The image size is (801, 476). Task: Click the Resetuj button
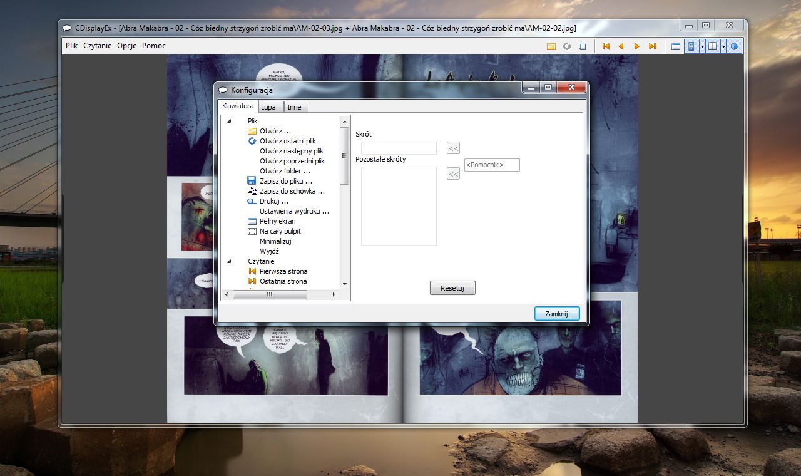452,288
